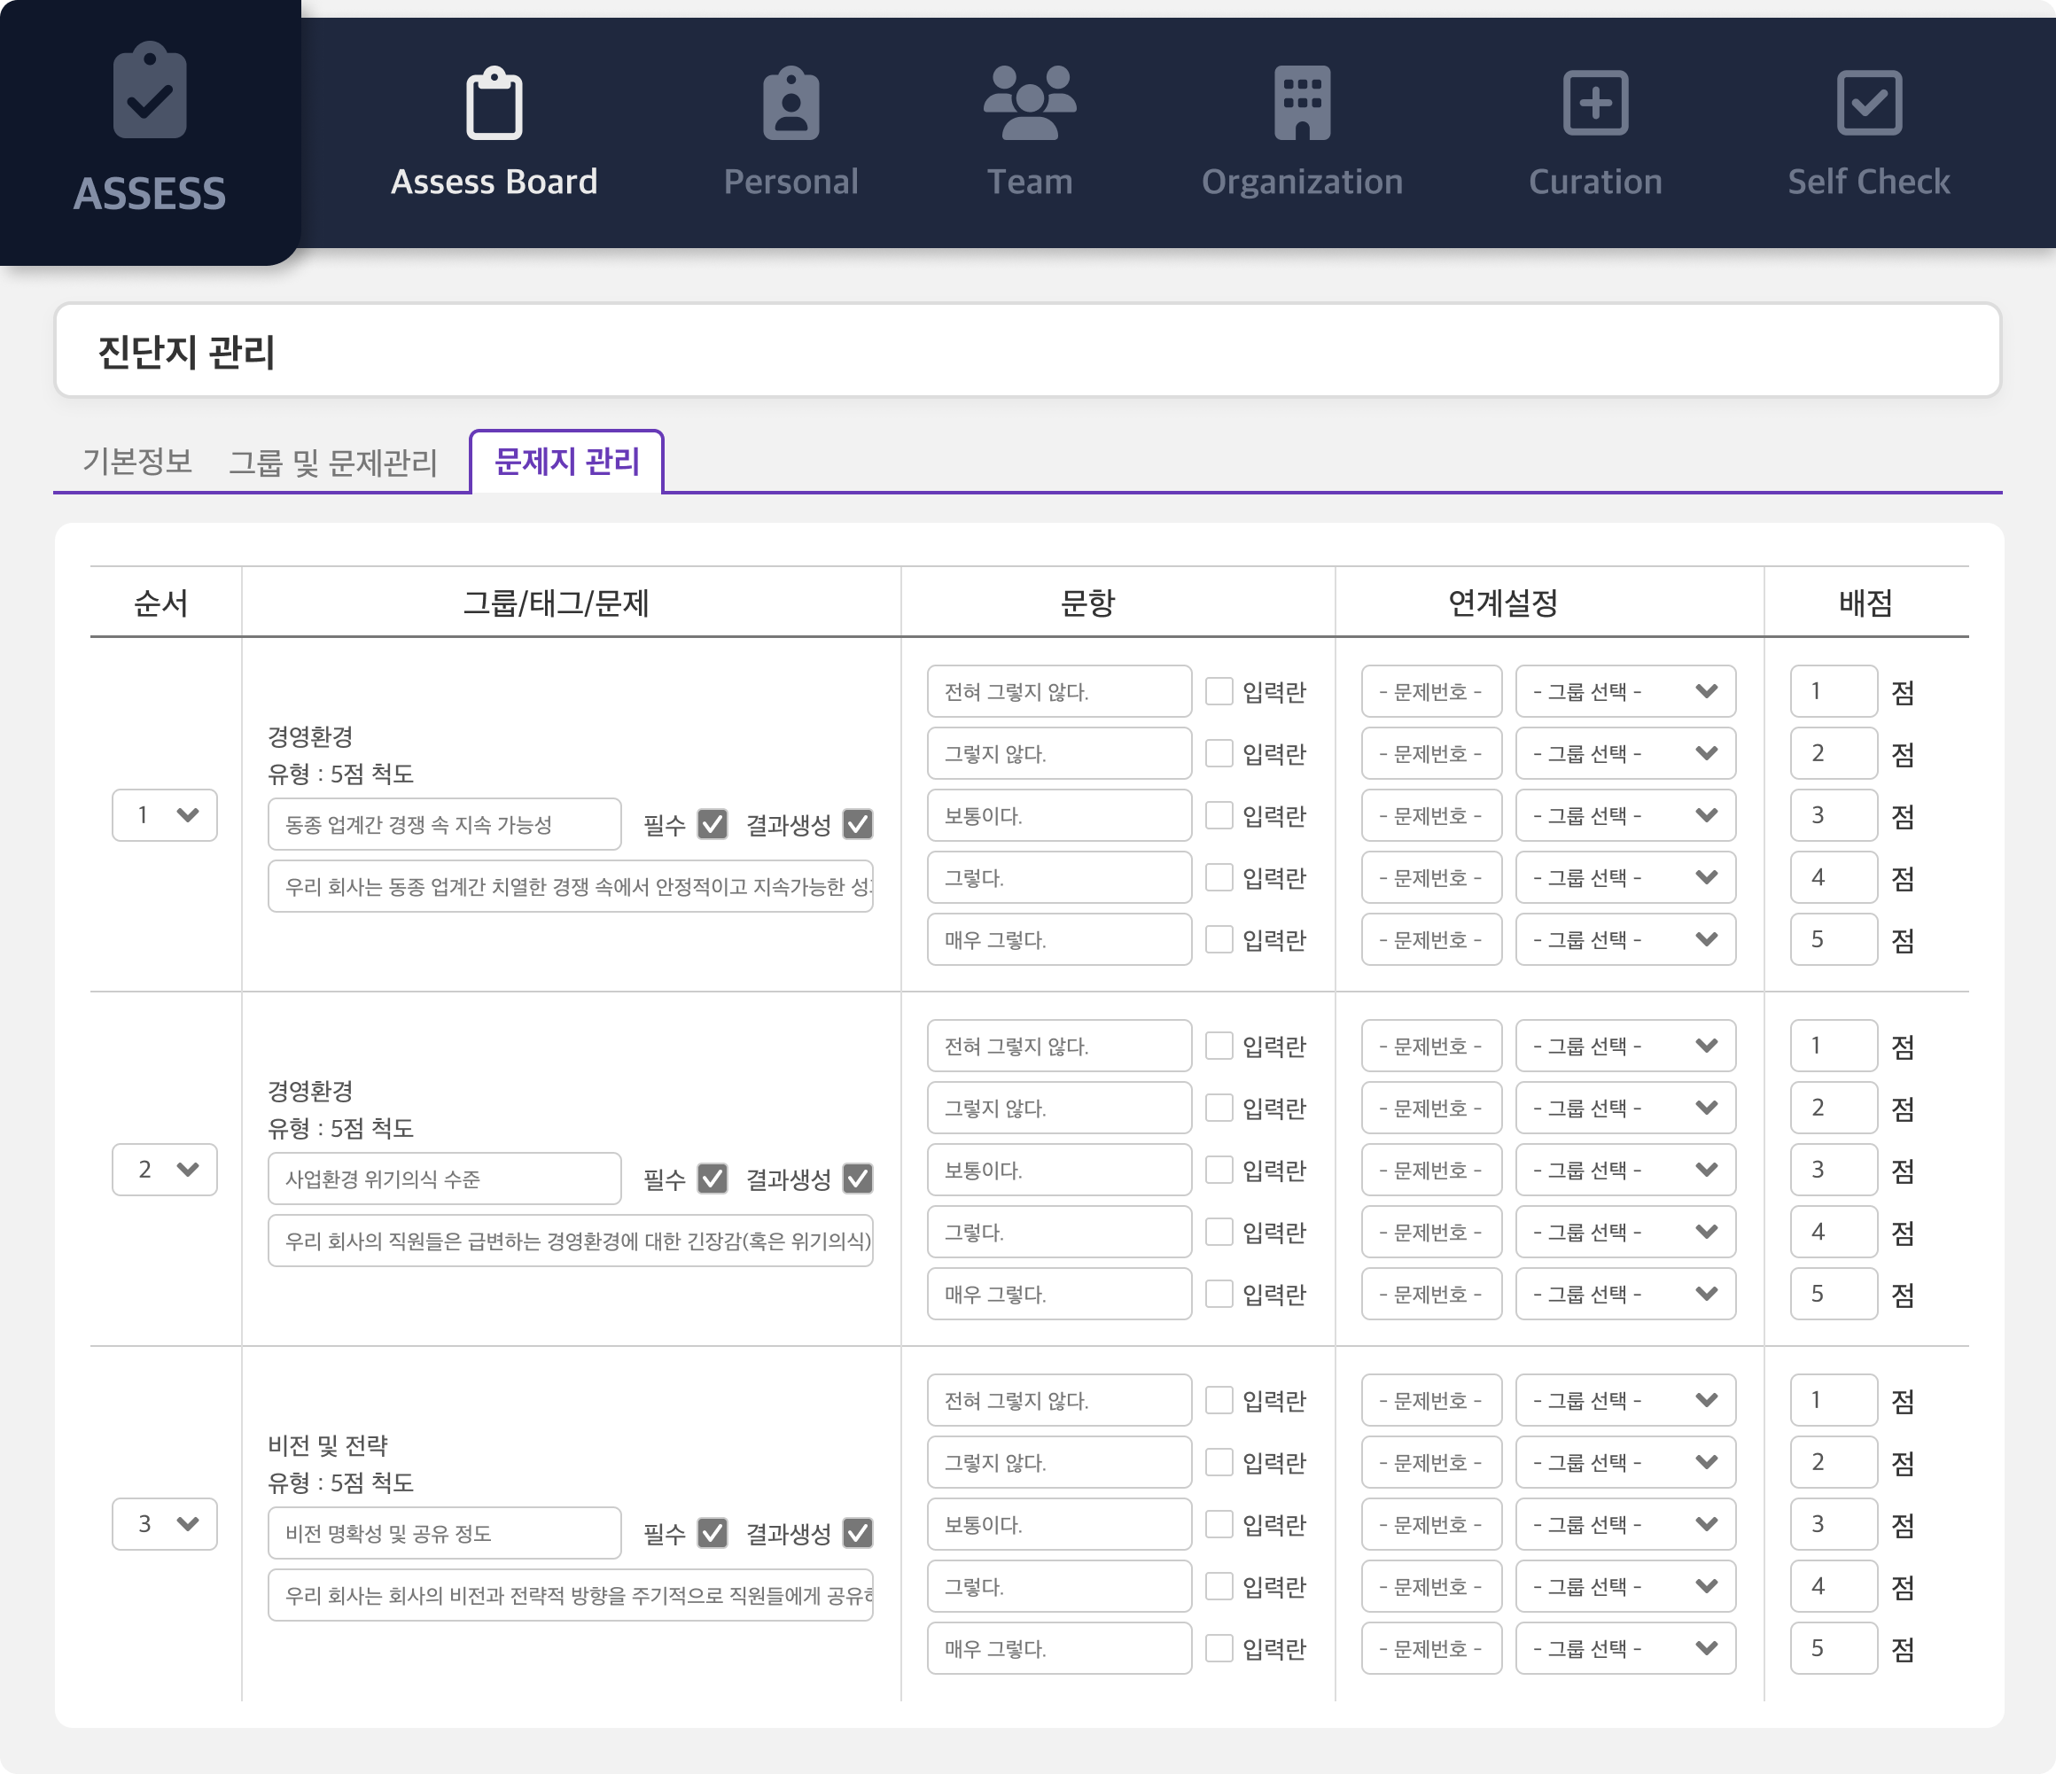Expand order dropdown showing 1
This screenshot has width=2056, height=1774.
click(165, 815)
